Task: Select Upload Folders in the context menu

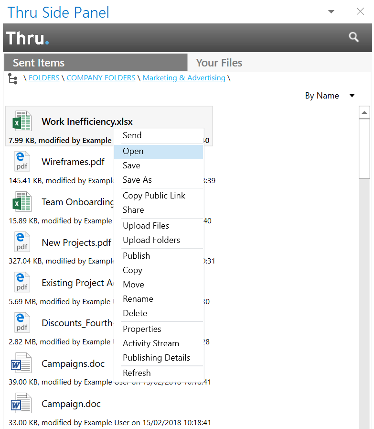Action: pyautogui.click(x=159, y=240)
